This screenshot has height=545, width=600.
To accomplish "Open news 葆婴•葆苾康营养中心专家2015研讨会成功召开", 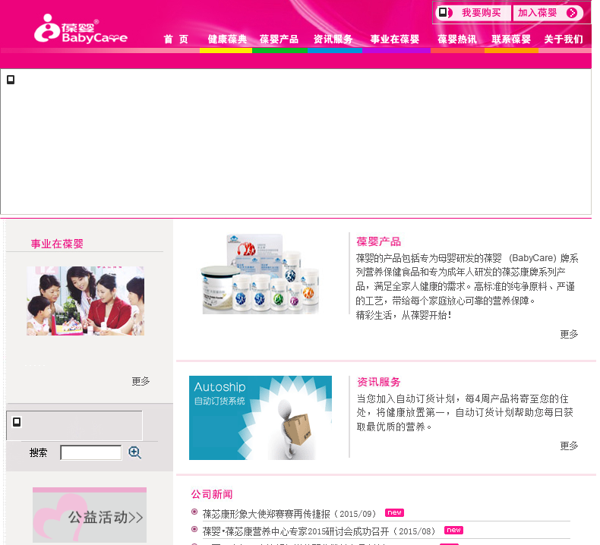I will (x=319, y=531).
